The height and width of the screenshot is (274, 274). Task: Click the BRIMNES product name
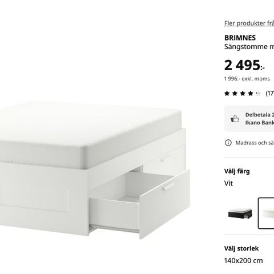coord(240,38)
